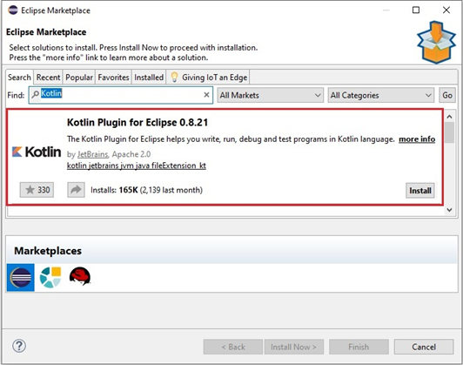Expand the All Categories dropdown
The image size is (463, 365).
[381, 95]
